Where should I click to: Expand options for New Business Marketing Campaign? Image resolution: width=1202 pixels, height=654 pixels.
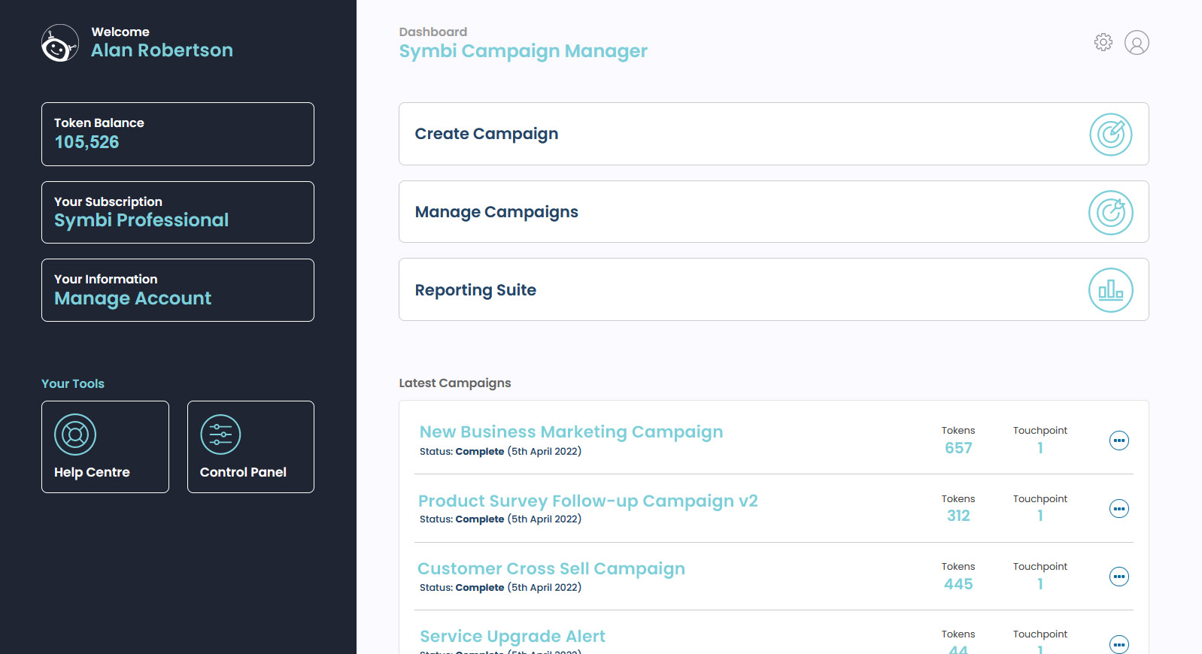1119,441
